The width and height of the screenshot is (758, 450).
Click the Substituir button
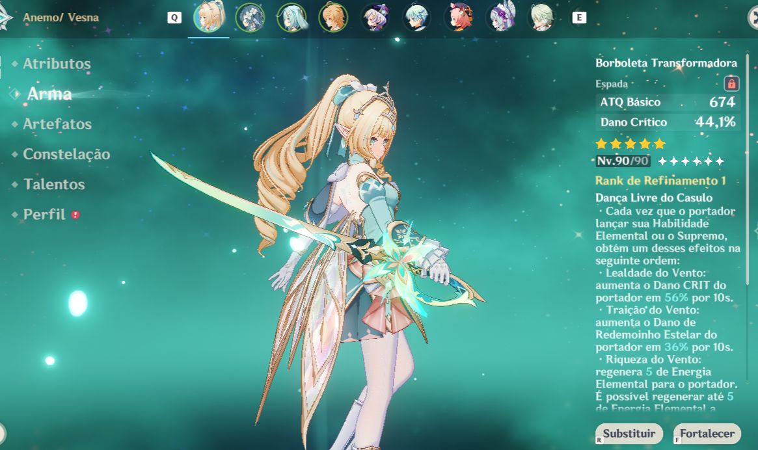[629, 434]
